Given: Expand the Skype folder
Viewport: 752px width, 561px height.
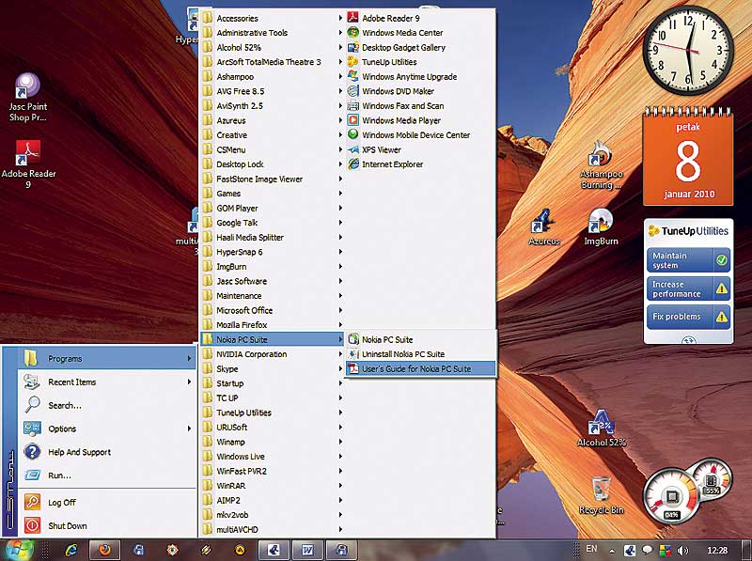Looking at the screenshot, I should [273, 368].
